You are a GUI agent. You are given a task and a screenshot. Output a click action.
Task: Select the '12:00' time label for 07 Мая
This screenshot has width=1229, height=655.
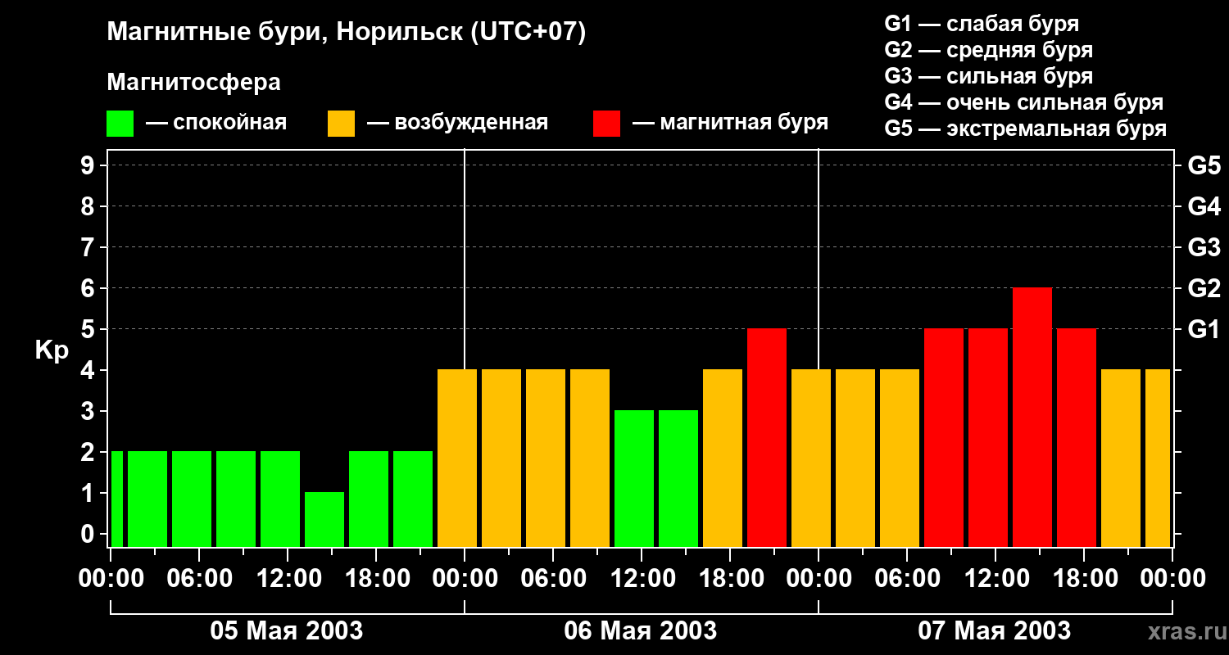point(995,579)
